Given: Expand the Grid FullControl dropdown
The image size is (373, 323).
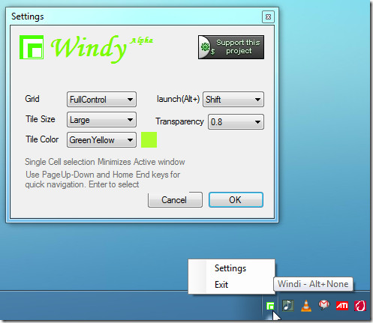Looking at the screenshot, I should tap(101, 100).
